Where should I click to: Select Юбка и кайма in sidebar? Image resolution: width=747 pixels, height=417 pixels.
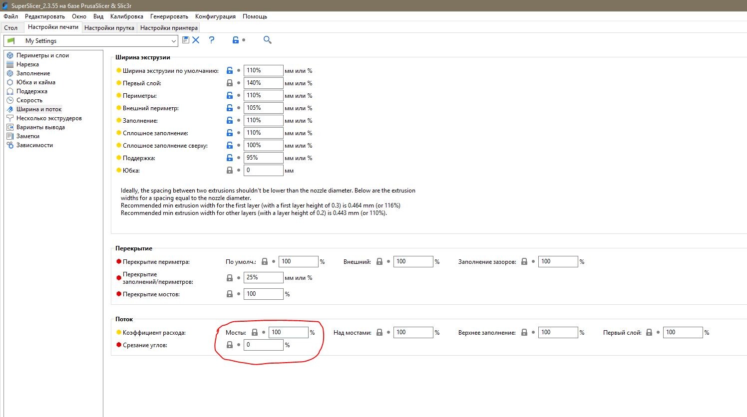pyautogui.click(x=35, y=82)
